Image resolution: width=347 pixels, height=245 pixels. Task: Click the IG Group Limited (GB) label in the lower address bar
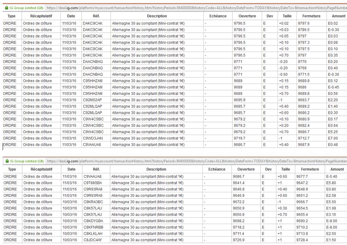[27, 161]
